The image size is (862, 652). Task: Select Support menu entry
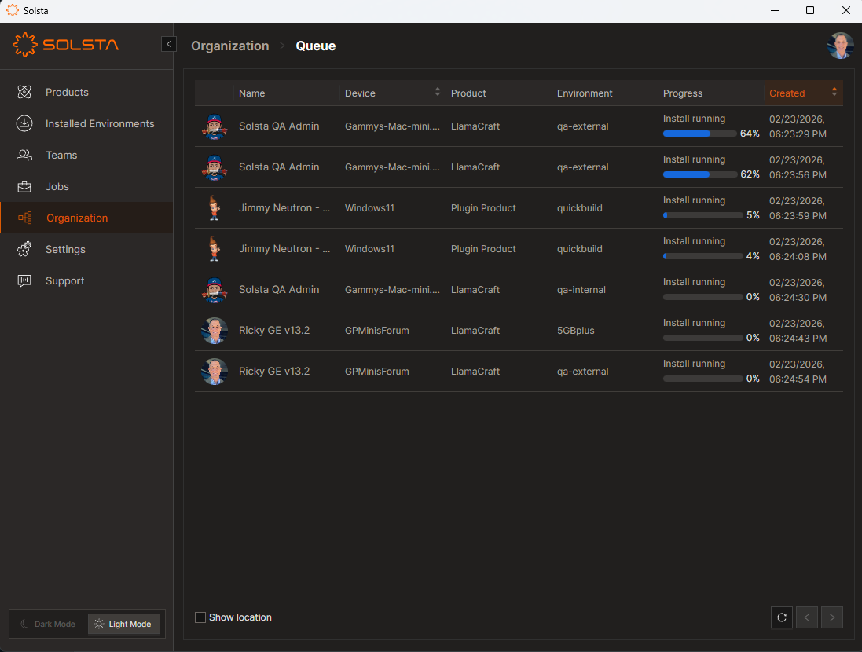tap(65, 280)
